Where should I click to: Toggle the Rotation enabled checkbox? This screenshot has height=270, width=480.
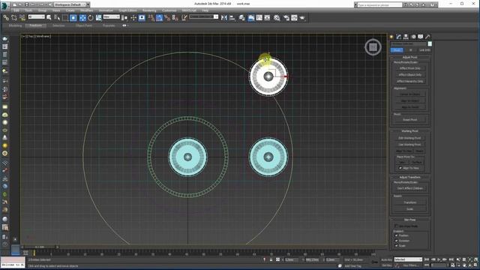397,241
